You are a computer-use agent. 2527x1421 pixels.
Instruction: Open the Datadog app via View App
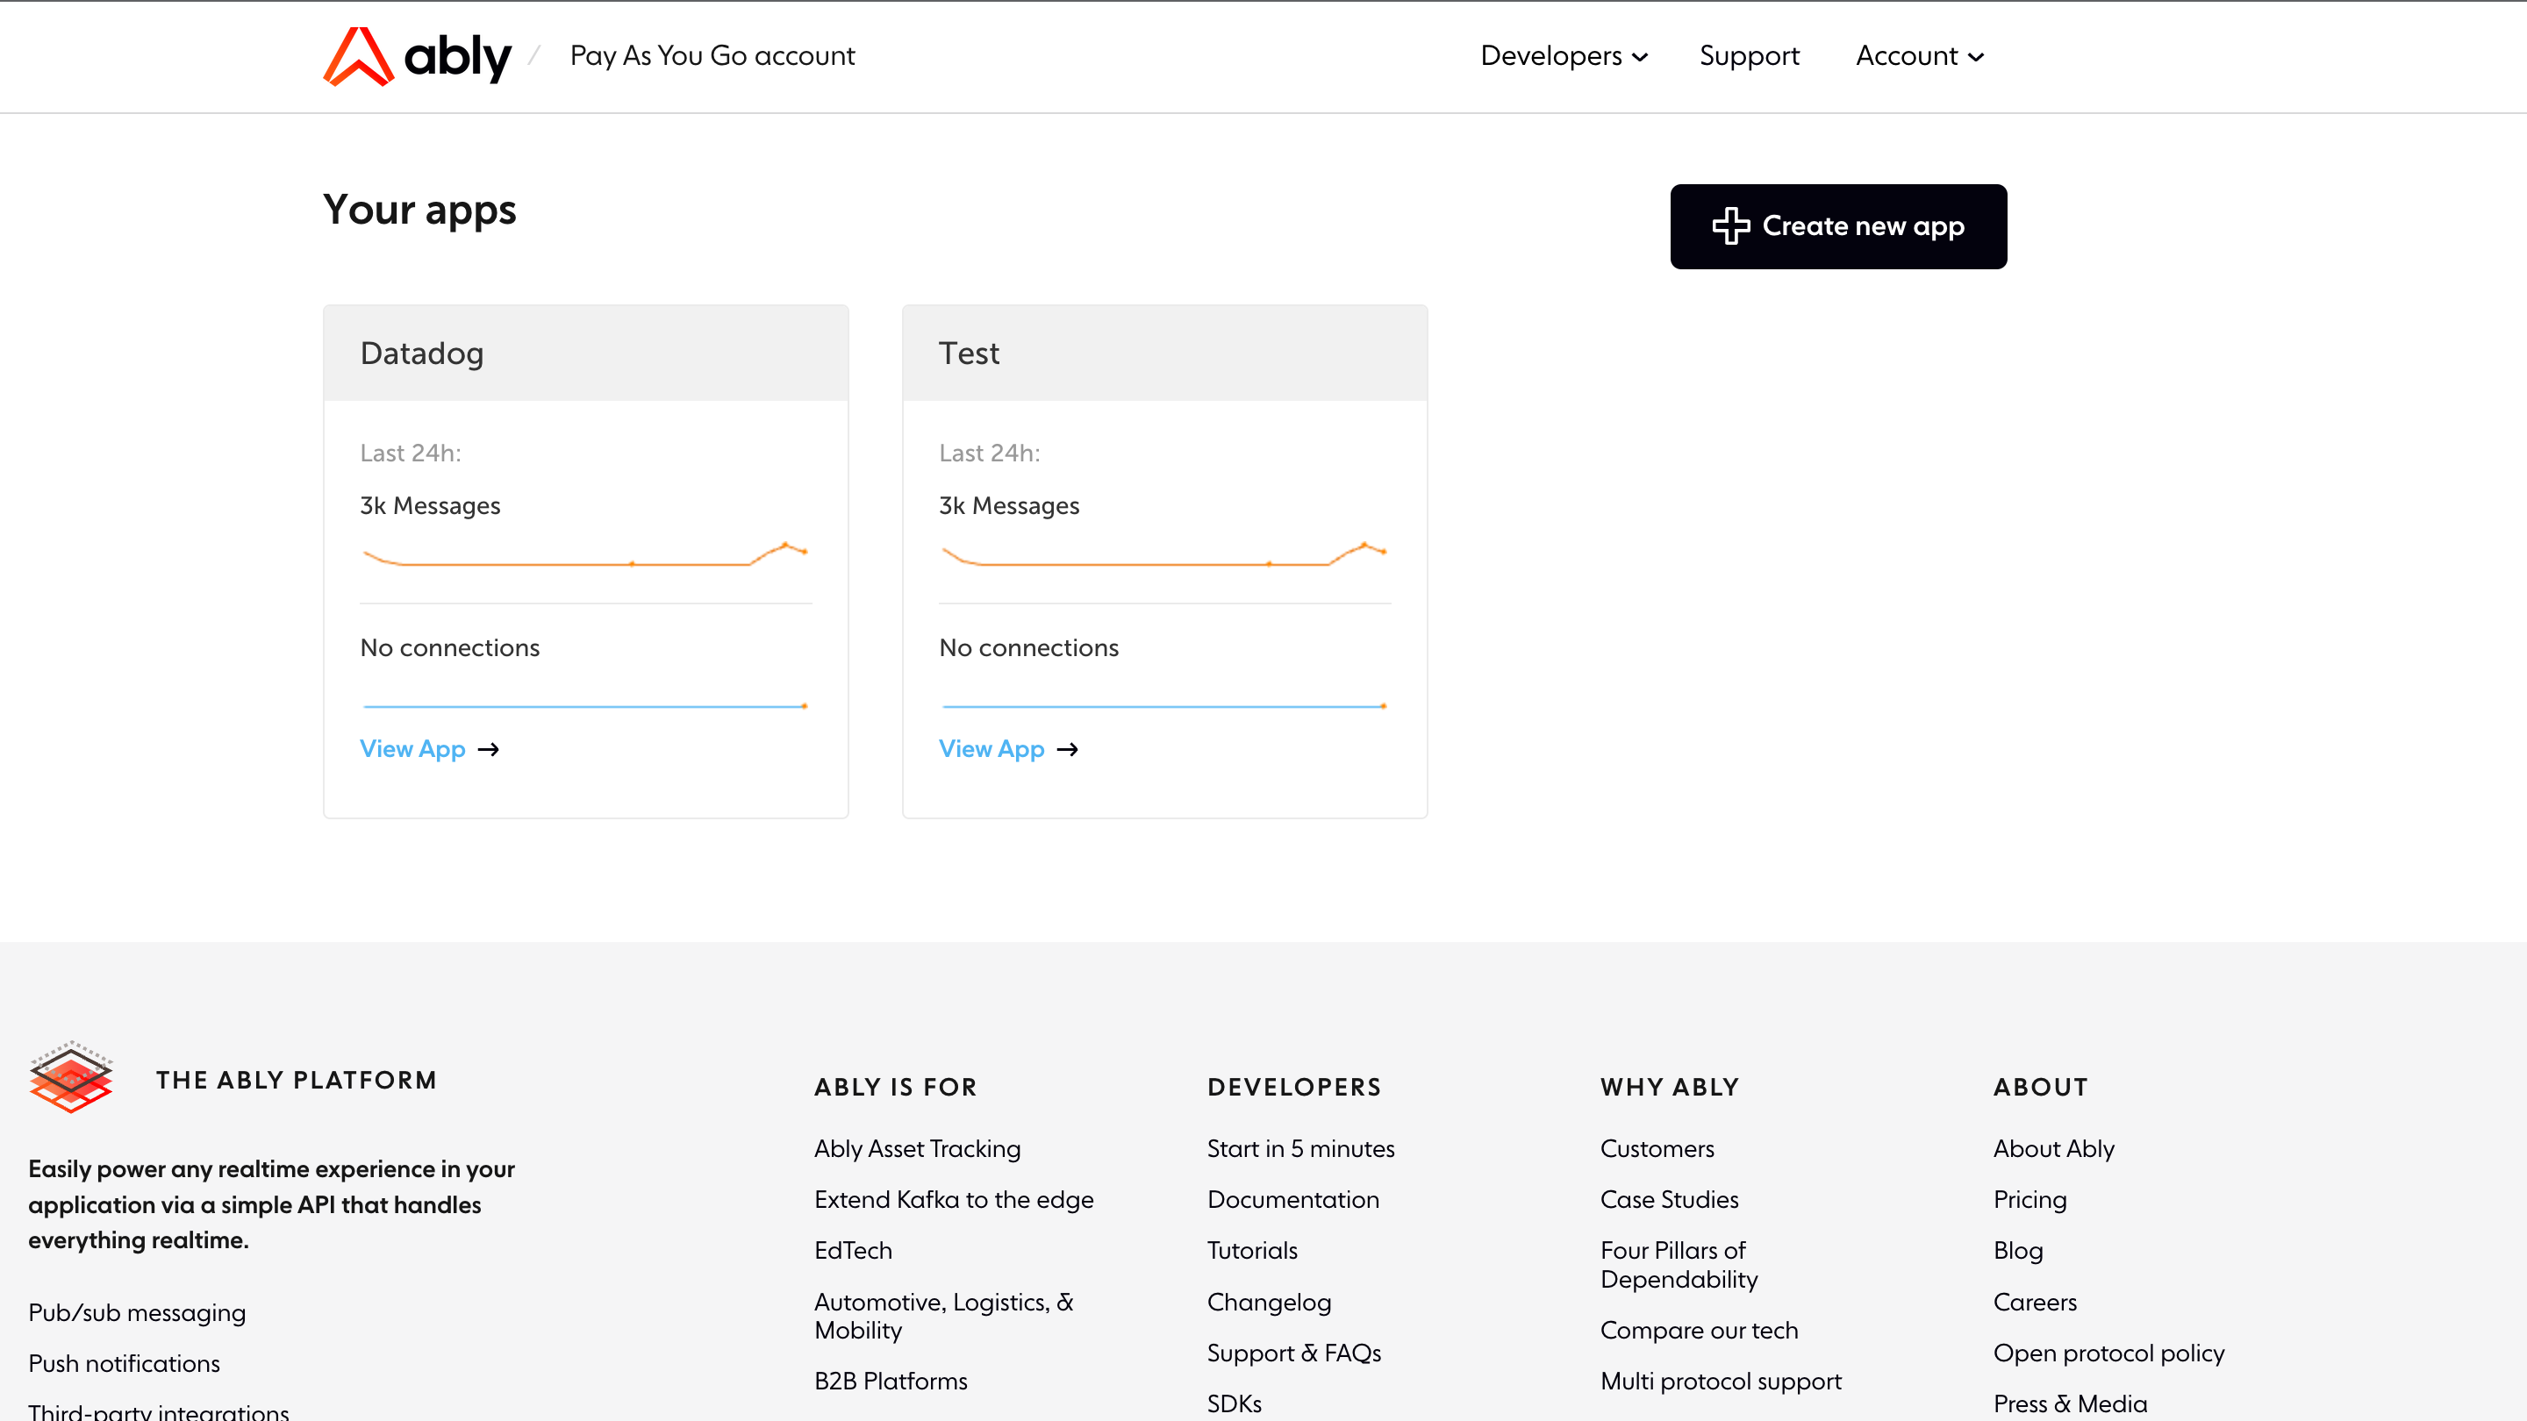[x=413, y=749]
